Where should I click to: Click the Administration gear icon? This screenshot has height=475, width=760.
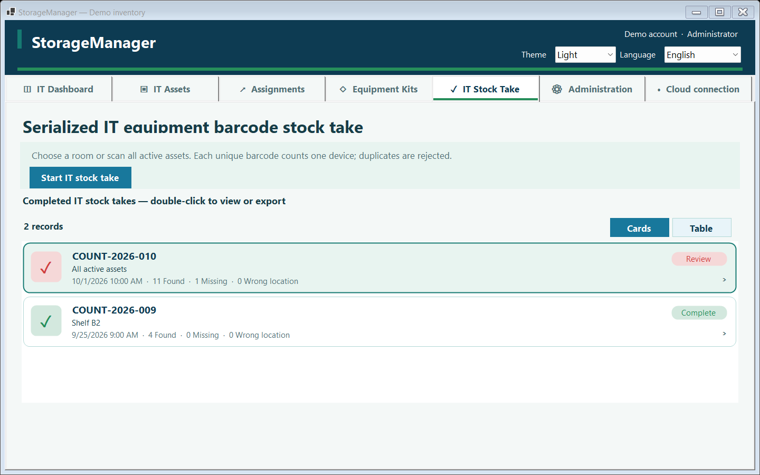[557, 89]
